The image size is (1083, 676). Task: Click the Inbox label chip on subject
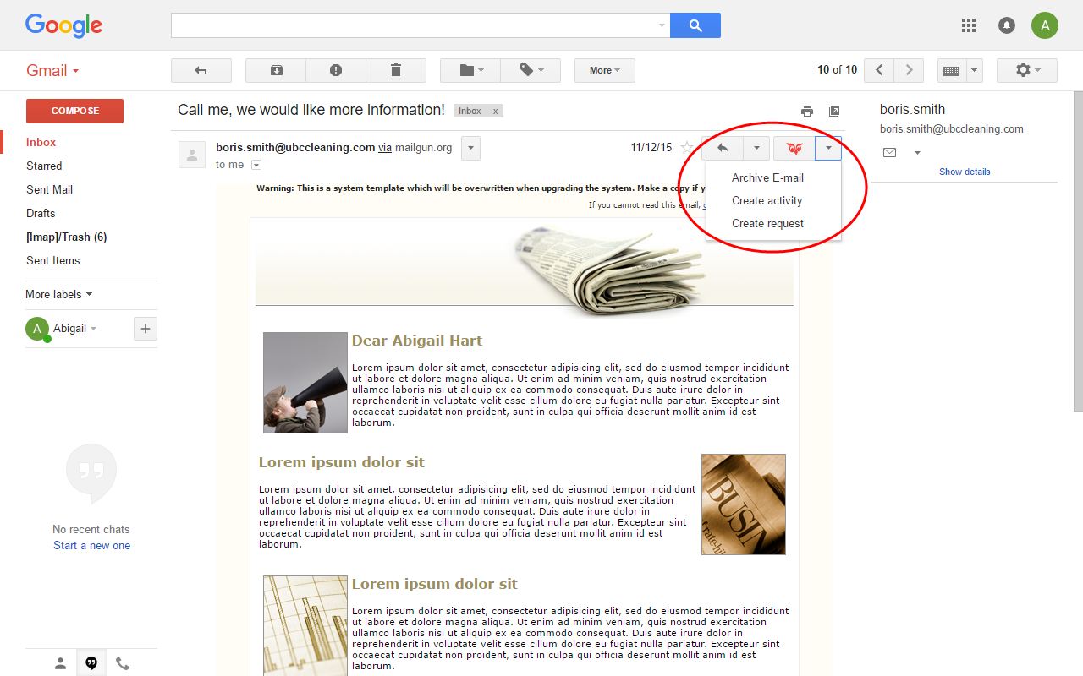point(470,111)
